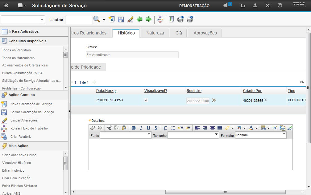Click editor text color button
311x195 pixels.
251,128
